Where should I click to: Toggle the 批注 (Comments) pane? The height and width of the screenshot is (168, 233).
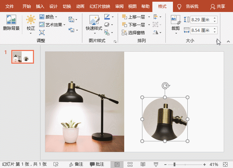[97, 164]
